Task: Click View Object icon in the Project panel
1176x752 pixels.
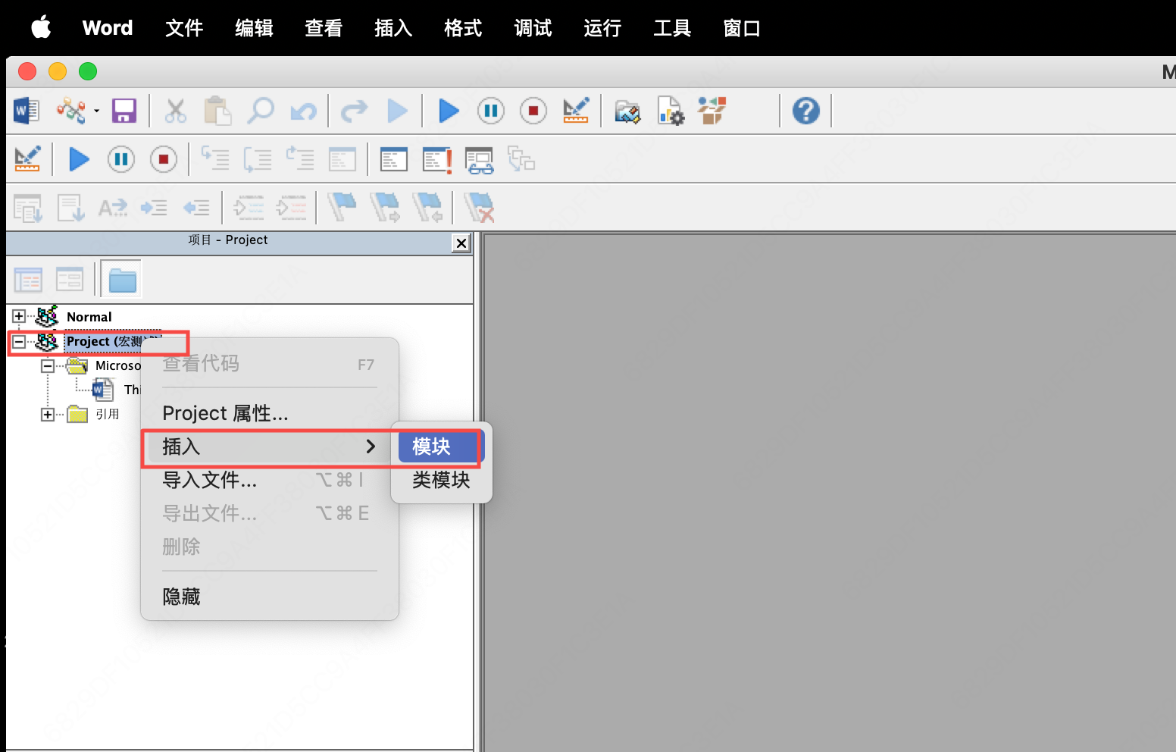Action: [70, 280]
